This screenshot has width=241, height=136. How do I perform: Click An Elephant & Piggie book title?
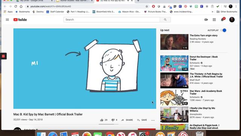[x=204, y=127]
